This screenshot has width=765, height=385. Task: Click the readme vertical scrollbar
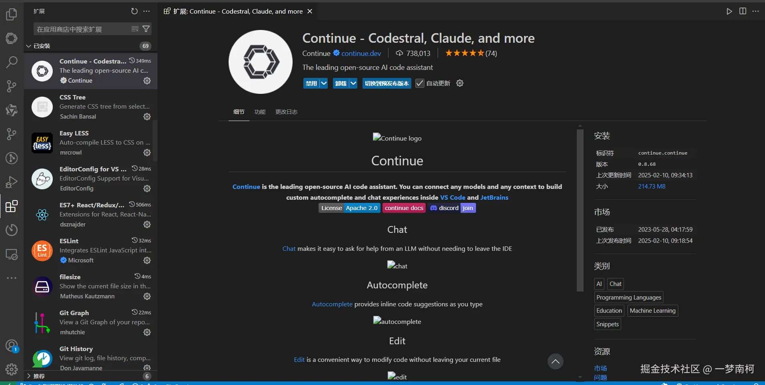coord(580,210)
